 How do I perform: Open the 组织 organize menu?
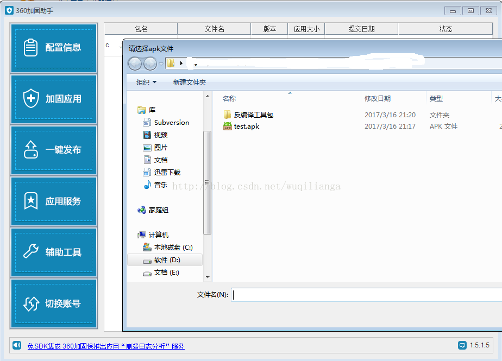(146, 83)
